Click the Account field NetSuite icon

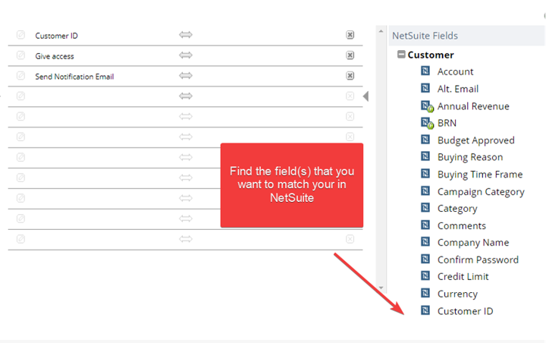point(425,71)
